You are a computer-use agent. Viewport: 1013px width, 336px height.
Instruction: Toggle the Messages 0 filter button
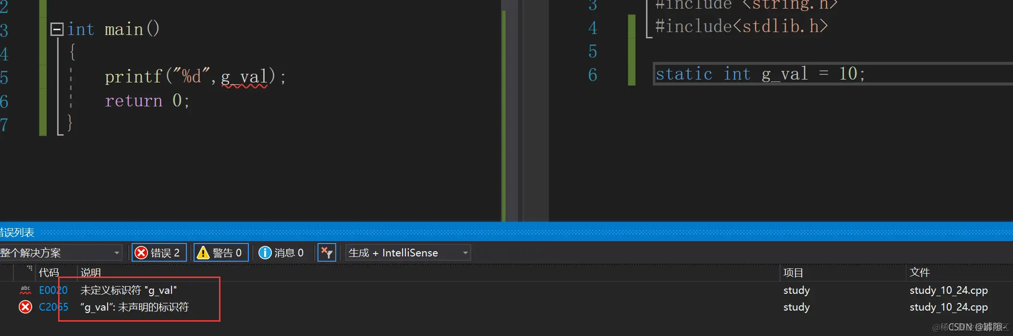pos(282,253)
